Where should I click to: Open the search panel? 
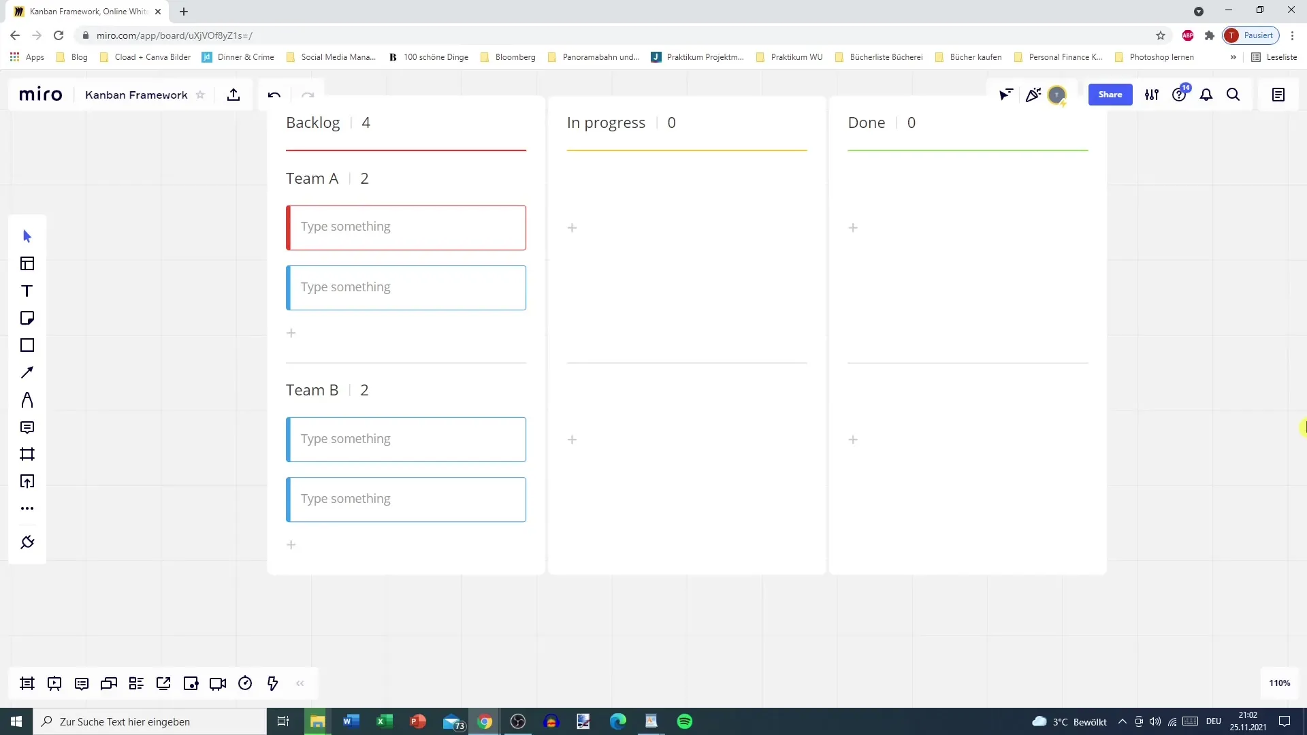[x=1233, y=94]
